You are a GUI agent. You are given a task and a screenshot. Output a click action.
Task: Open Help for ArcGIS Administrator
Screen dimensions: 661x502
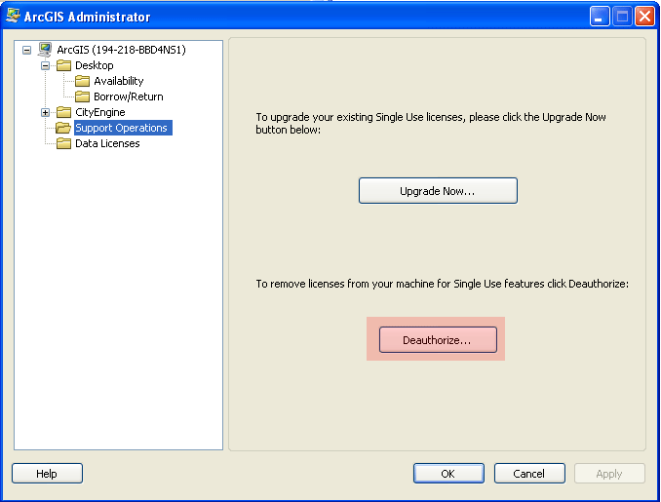tap(47, 474)
